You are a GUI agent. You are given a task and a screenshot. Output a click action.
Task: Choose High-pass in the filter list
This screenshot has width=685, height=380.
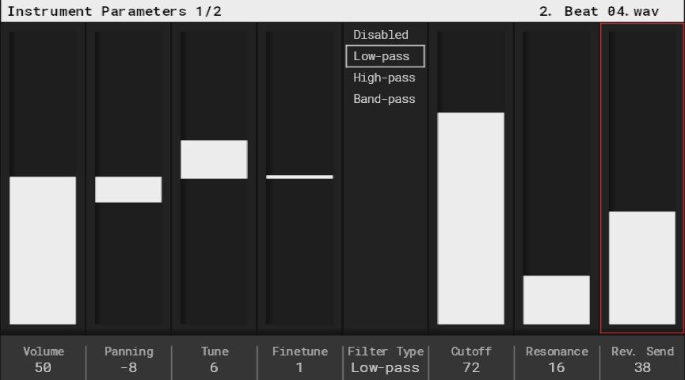pyautogui.click(x=384, y=78)
